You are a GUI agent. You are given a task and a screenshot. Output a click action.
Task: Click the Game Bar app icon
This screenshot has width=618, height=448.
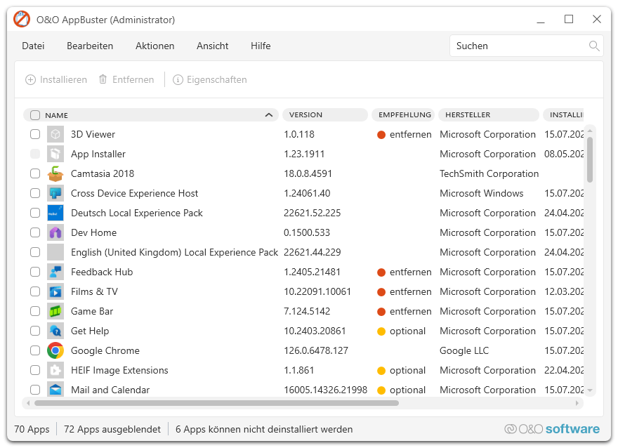55,311
